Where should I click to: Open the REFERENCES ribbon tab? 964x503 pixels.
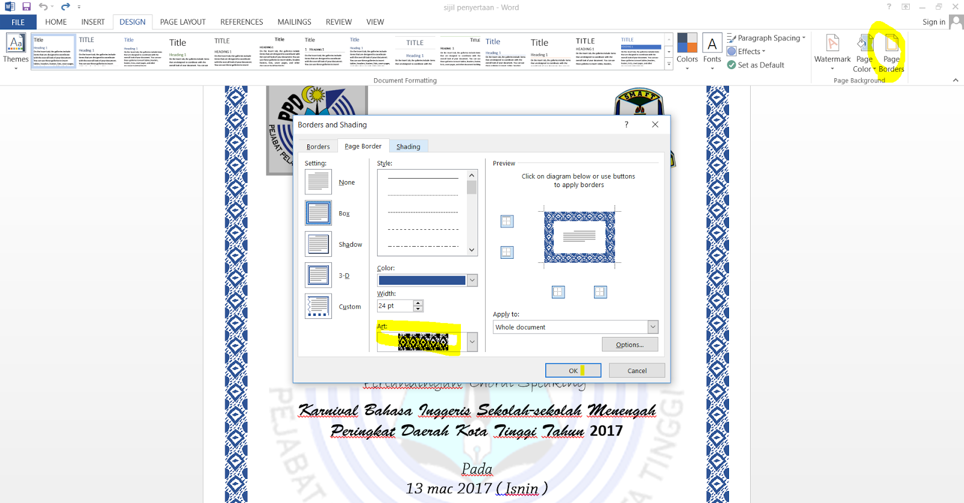tap(242, 22)
